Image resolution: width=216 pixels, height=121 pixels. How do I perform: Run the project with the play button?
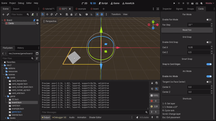[x=174, y=3]
